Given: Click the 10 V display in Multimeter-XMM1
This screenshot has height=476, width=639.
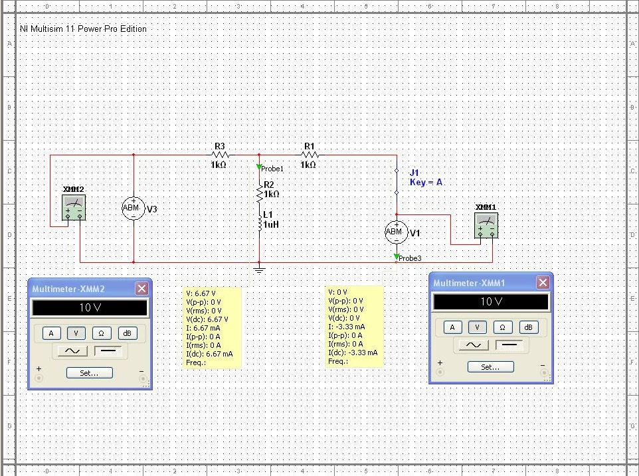Looking at the screenshot, I should click(x=491, y=302).
